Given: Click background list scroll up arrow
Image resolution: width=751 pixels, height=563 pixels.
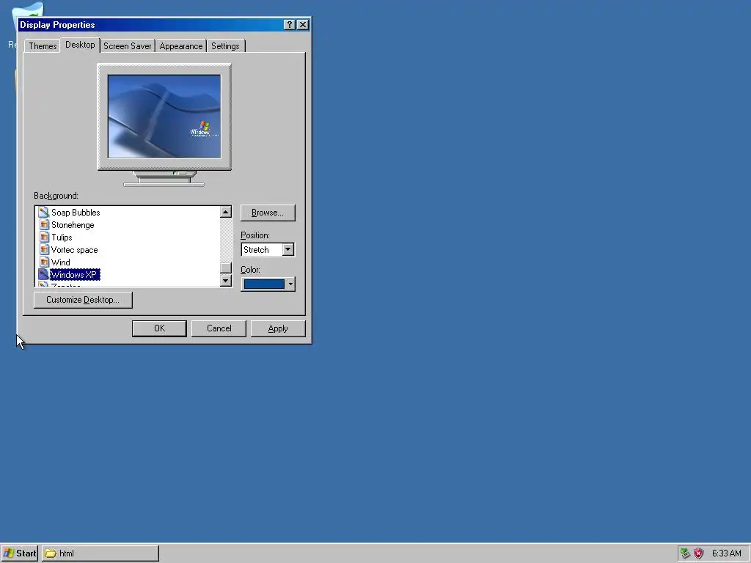Looking at the screenshot, I should point(226,212).
